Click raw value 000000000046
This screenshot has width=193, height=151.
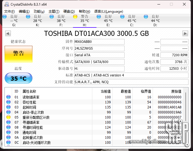coord(170,102)
